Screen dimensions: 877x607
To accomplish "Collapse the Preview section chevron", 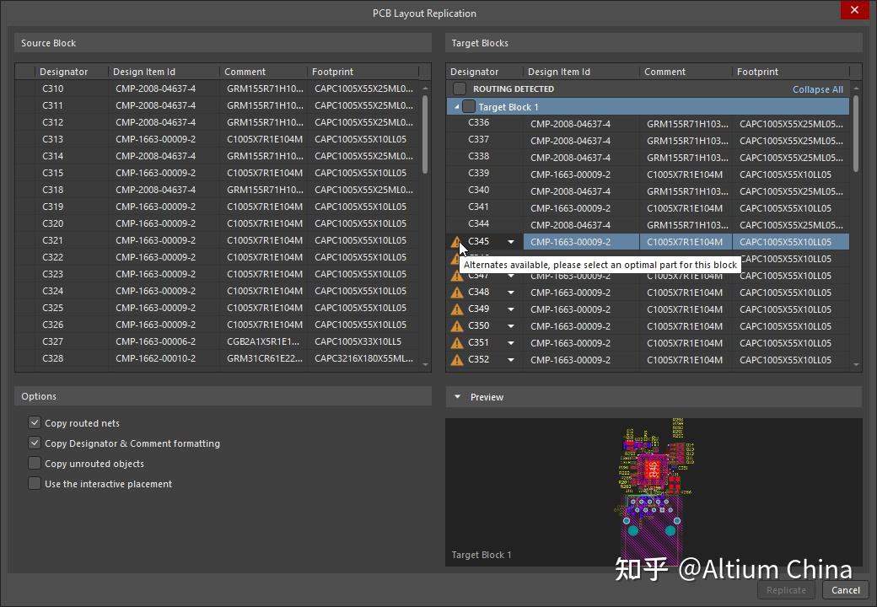I will (x=458, y=397).
